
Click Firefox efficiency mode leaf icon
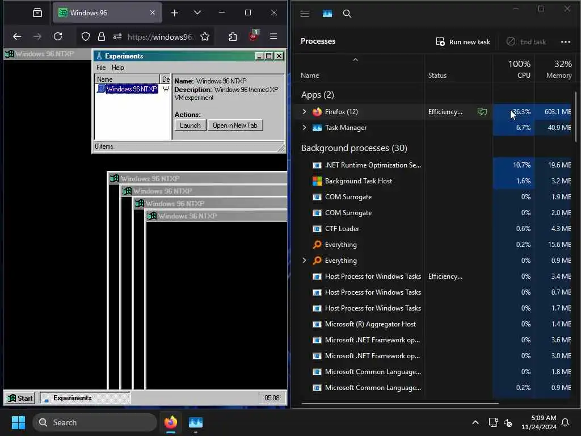tap(482, 112)
